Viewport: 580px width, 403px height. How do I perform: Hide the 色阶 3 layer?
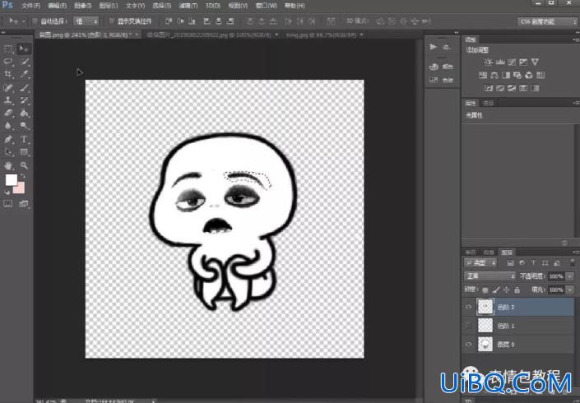[x=469, y=307]
